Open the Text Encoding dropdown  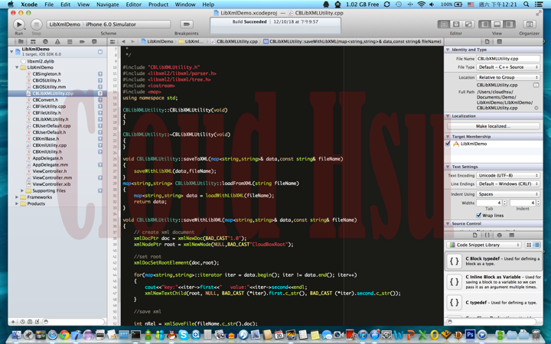[x=508, y=175]
